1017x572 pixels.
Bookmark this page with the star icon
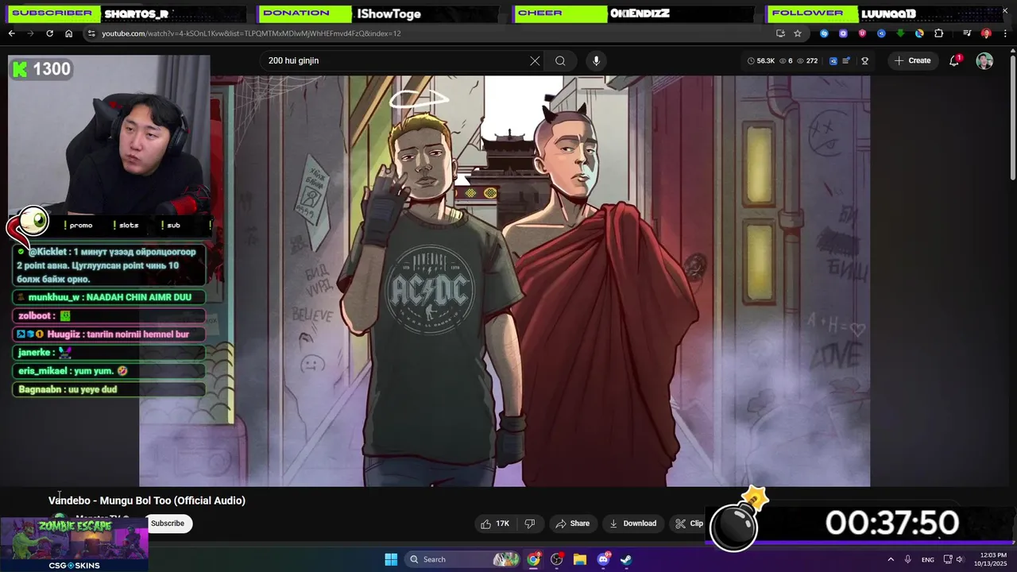coord(798,33)
